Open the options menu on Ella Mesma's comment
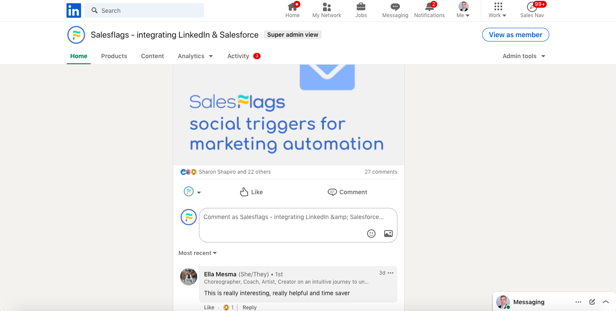The image size is (616, 311). tap(391, 273)
